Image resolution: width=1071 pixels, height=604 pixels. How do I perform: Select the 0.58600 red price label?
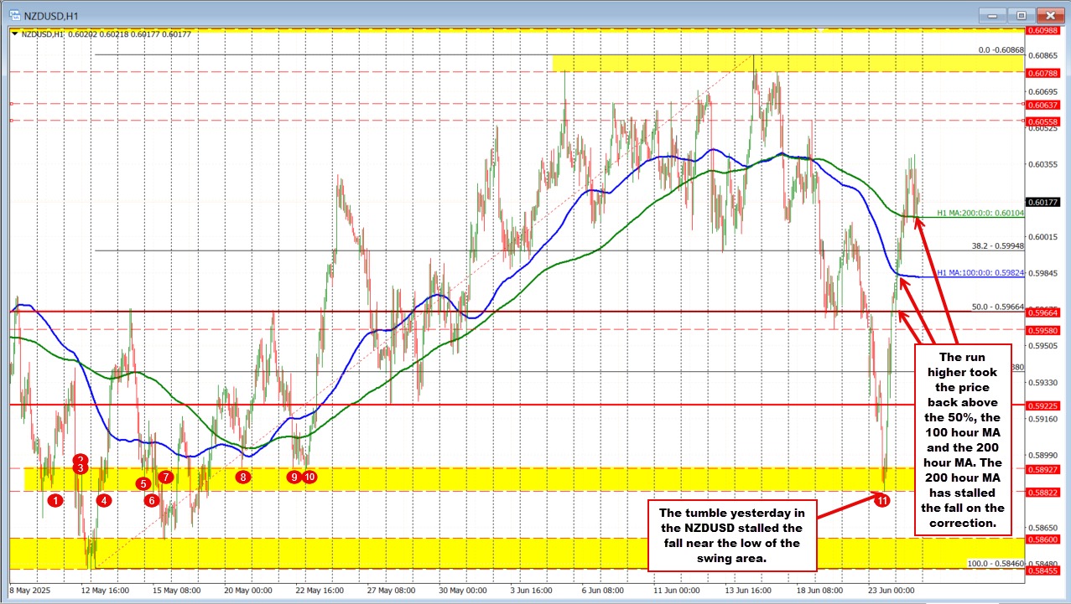click(1043, 539)
